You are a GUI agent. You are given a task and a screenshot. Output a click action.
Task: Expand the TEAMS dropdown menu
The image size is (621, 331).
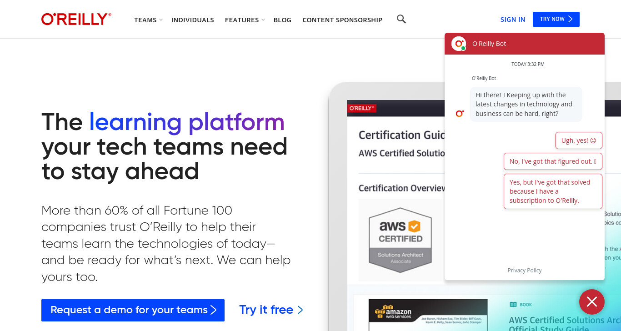pyautogui.click(x=148, y=20)
